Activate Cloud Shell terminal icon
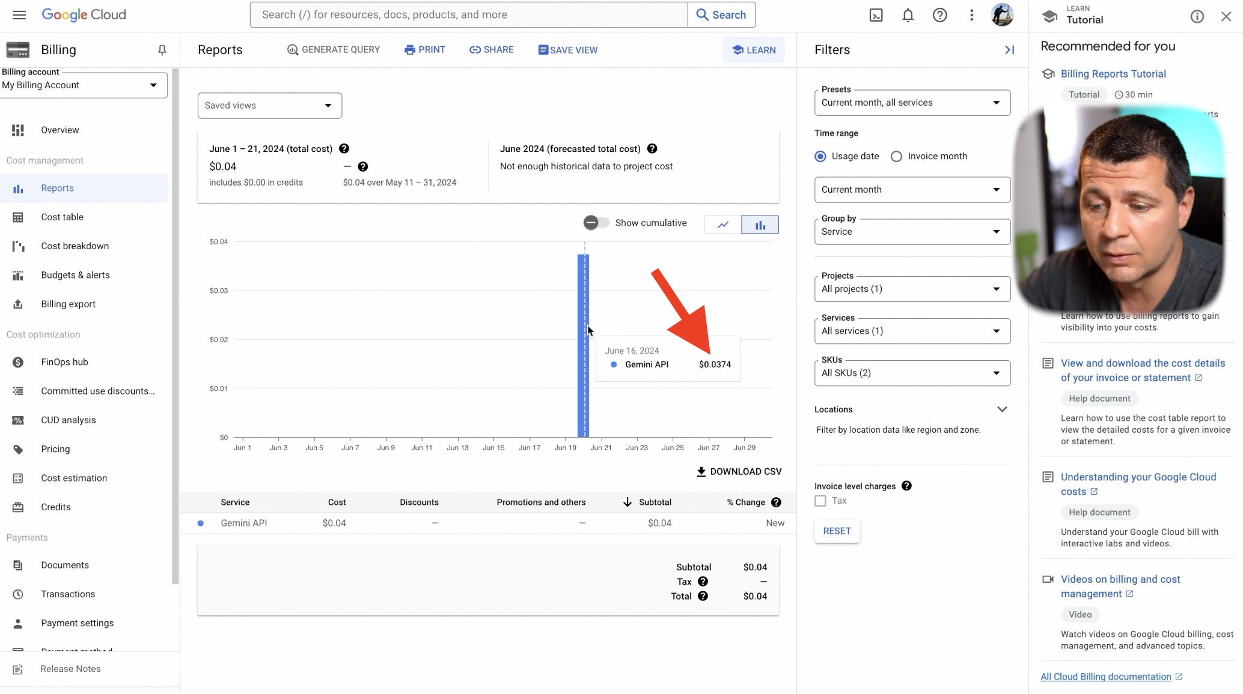 click(876, 15)
